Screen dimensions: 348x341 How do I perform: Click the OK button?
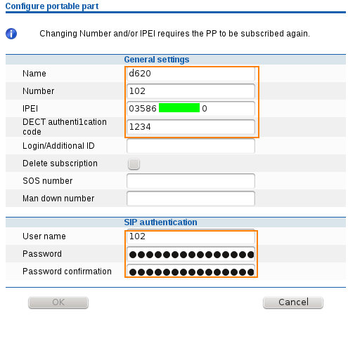(58, 302)
